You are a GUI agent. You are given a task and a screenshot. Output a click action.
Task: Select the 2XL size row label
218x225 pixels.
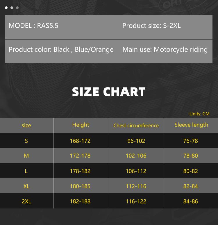[x=26, y=201]
